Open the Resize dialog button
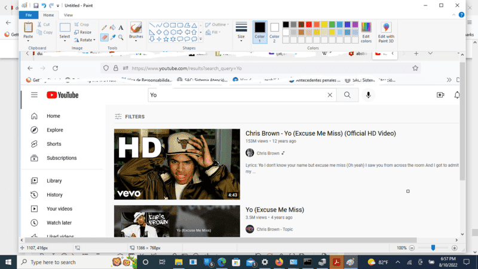 point(82,32)
